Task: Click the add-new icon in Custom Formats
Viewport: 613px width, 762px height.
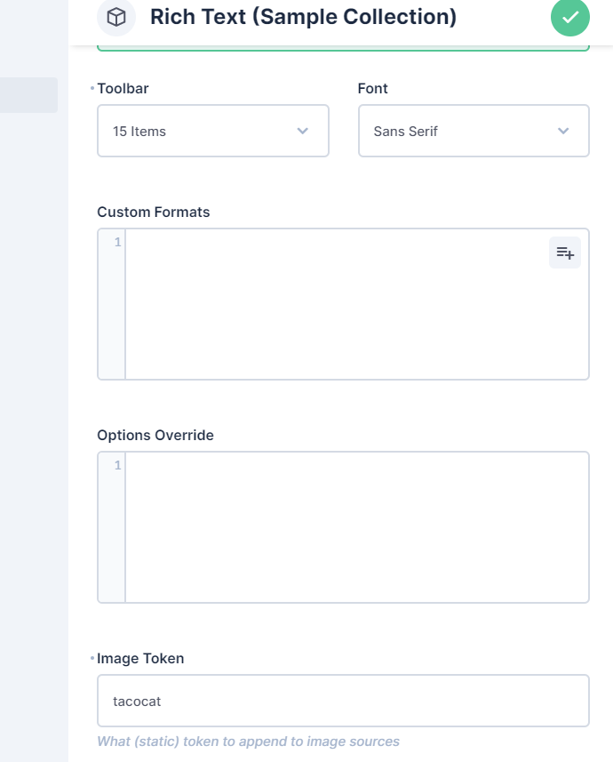Action: pos(565,253)
